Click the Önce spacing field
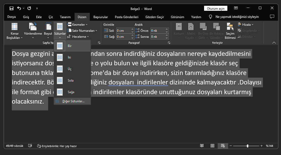This screenshot has width=281, height=155. [x=158, y=31]
